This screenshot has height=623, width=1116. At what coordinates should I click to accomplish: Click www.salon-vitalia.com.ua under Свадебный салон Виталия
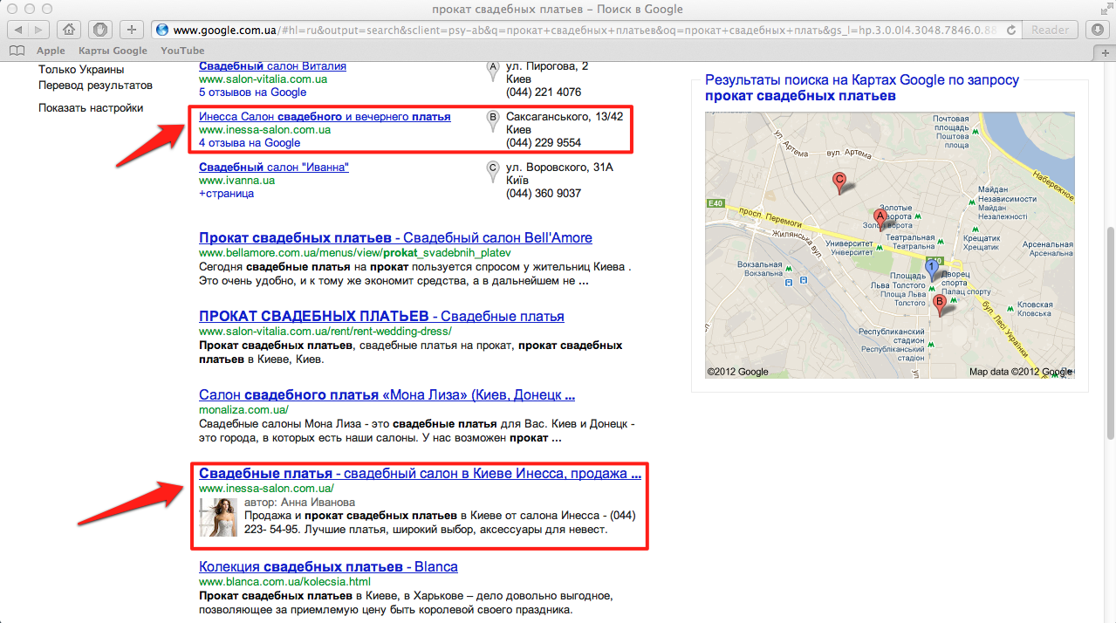[263, 79]
